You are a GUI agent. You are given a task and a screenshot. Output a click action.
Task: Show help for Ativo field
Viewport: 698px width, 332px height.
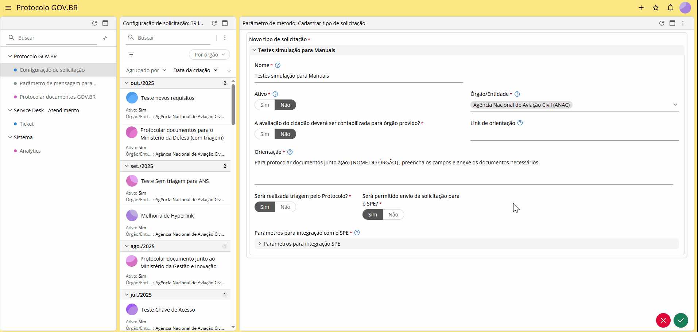[x=275, y=94]
